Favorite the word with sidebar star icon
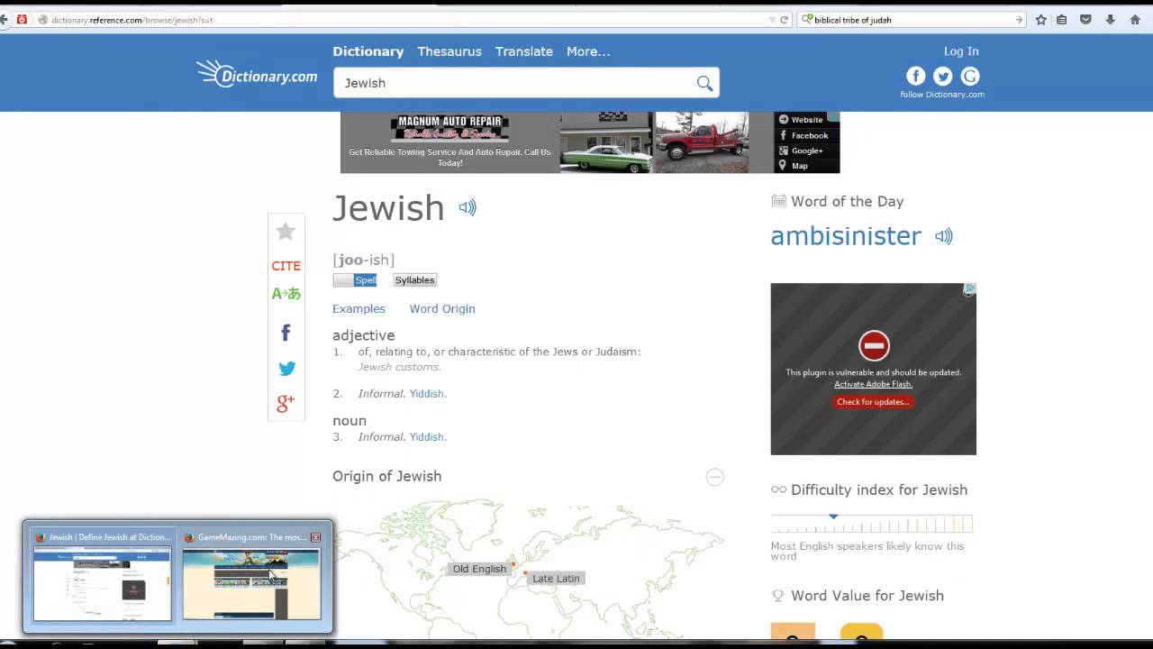The height and width of the screenshot is (649, 1153). coord(286,232)
